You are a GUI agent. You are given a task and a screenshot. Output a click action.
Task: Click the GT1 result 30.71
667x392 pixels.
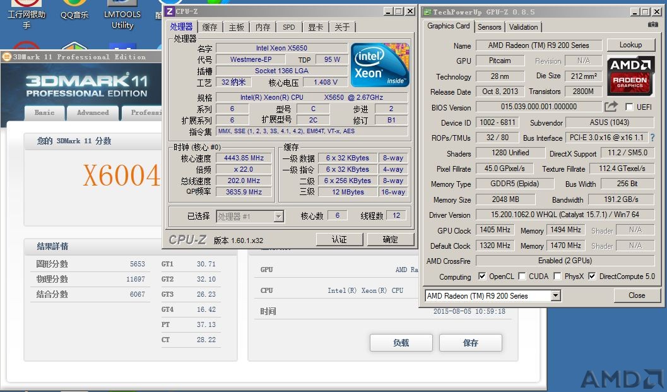click(x=206, y=264)
